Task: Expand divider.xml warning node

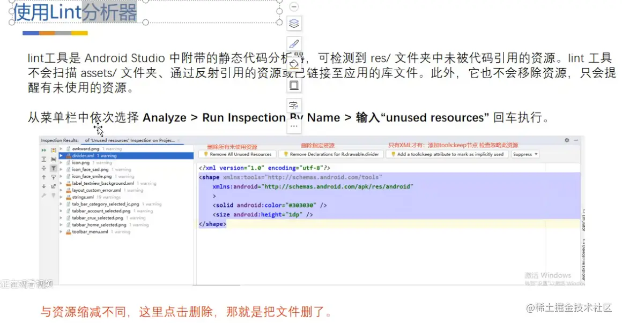Action: (61, 156)
